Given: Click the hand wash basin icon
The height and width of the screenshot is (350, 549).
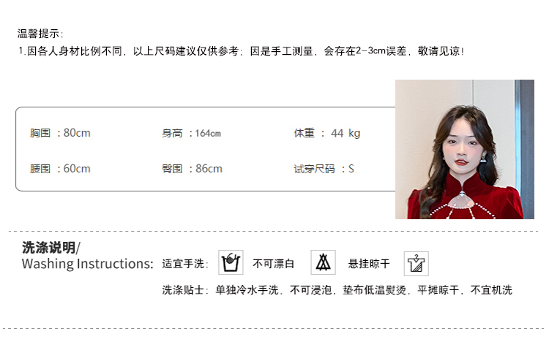Looking at the screenshot, I should (x=231, y=262).
